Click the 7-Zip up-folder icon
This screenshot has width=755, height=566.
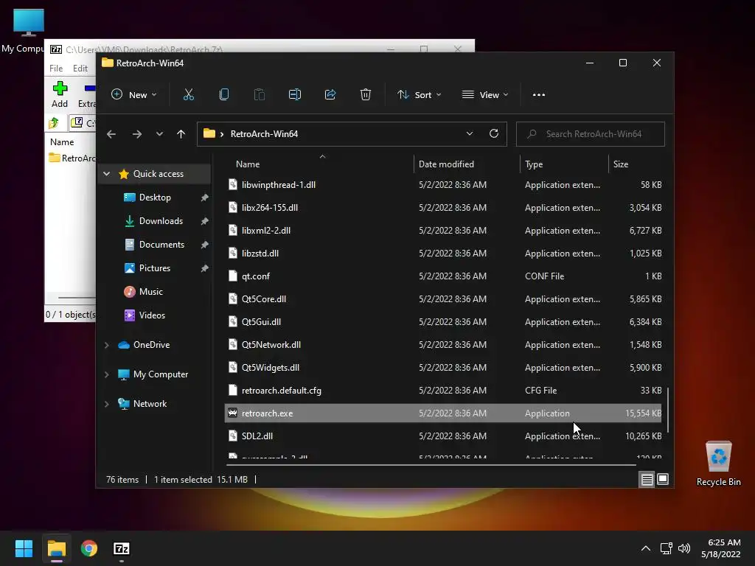coord(54,123)
